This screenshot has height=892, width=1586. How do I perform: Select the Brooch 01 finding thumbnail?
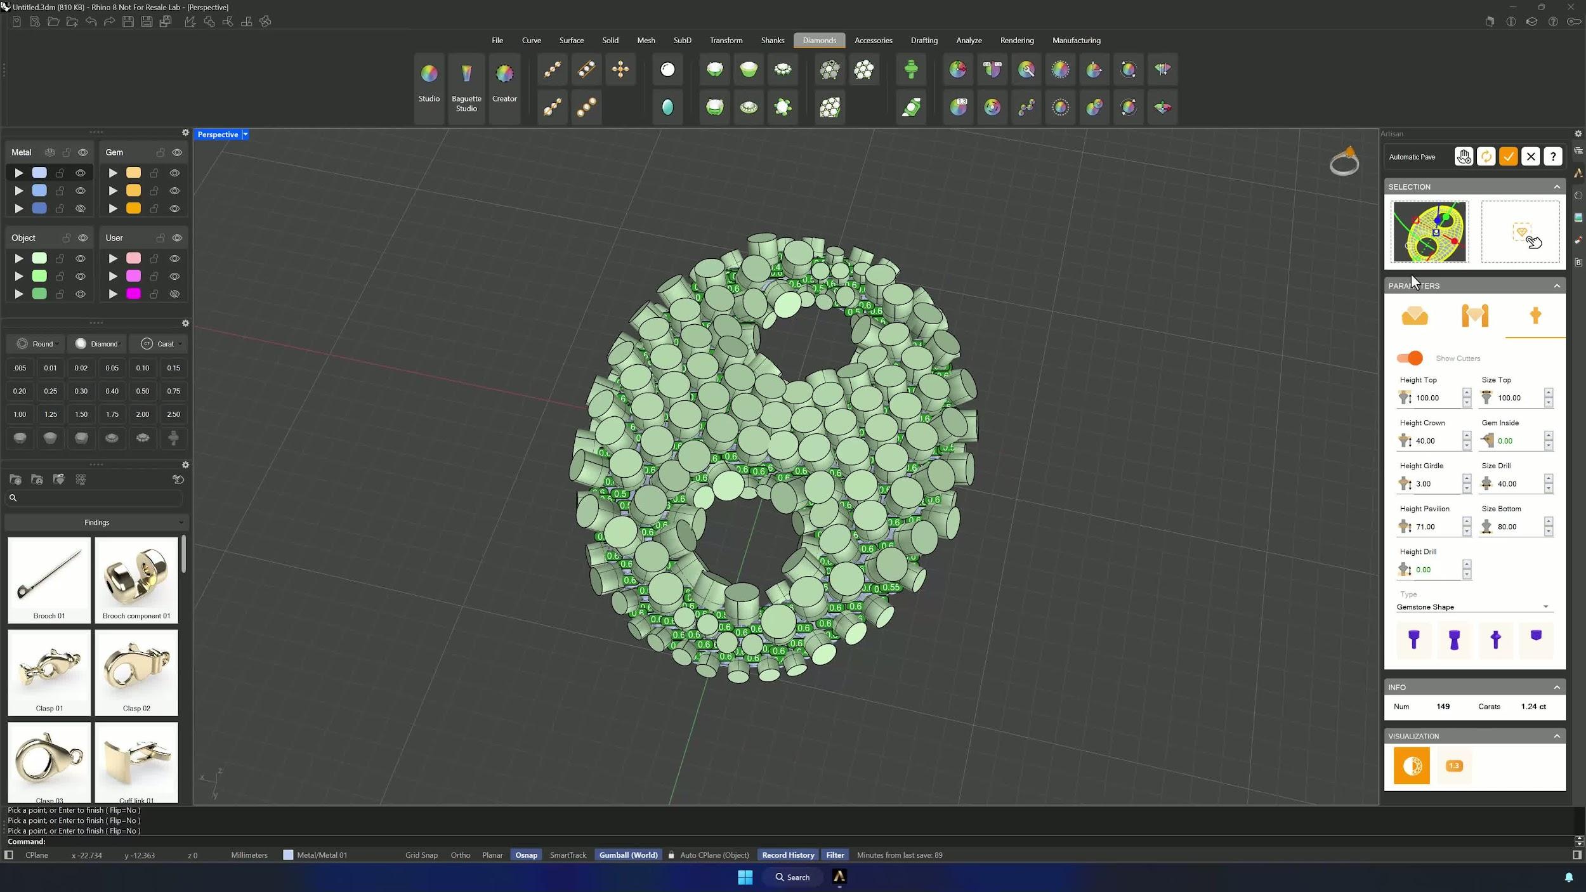tap(49, 580)
